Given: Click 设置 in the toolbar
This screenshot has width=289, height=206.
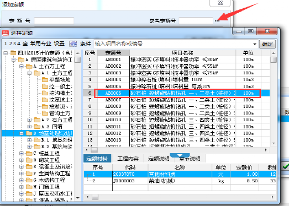Looking at the screenshot, I should (x=59, y=44).
